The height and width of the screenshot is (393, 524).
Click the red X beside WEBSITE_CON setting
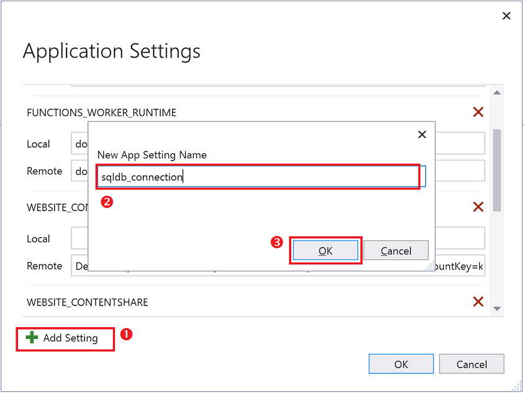[478, 207]
